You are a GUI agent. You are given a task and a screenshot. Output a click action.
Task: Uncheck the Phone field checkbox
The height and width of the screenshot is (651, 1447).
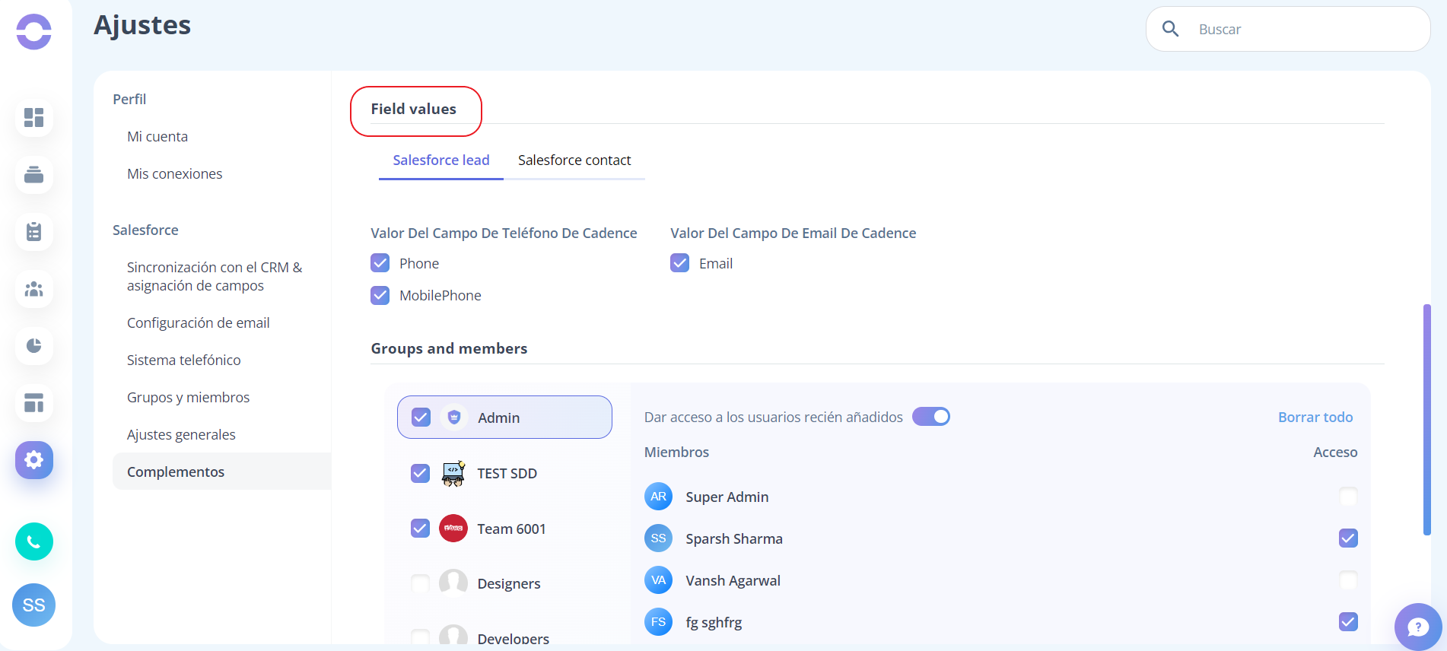click(x=380, y=263)
